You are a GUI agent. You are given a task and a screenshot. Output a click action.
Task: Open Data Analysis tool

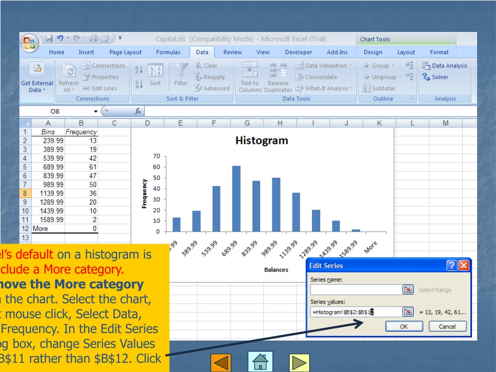[x=445, y=65]
